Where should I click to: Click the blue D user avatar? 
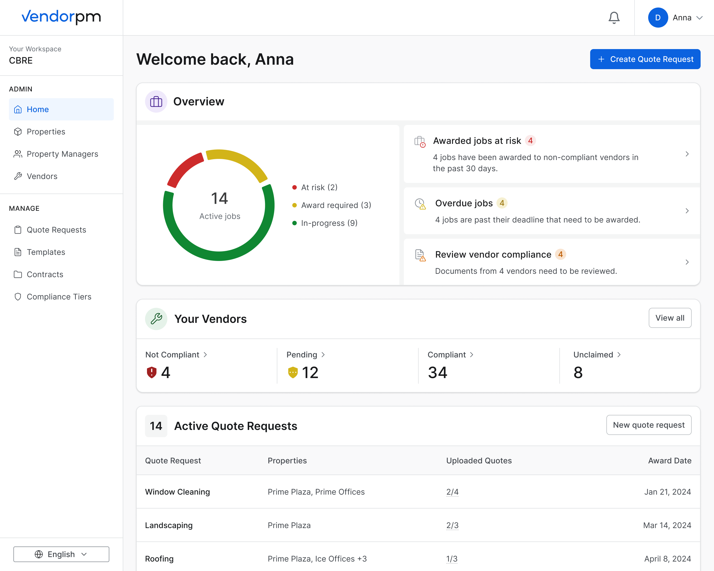[x=658, y=18]
